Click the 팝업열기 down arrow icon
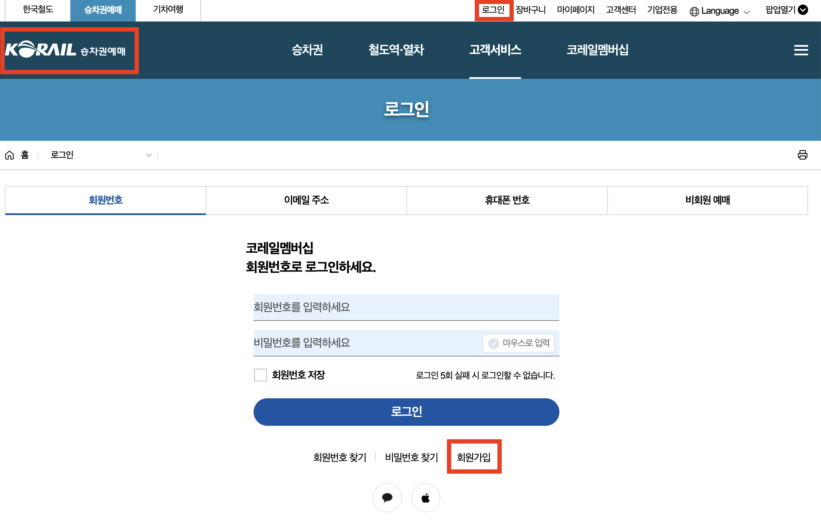 [x=803, y=10]
